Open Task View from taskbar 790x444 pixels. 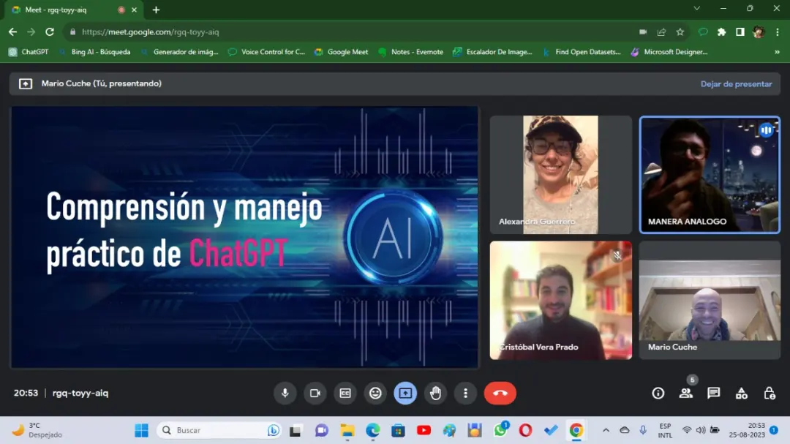[296, 430]
